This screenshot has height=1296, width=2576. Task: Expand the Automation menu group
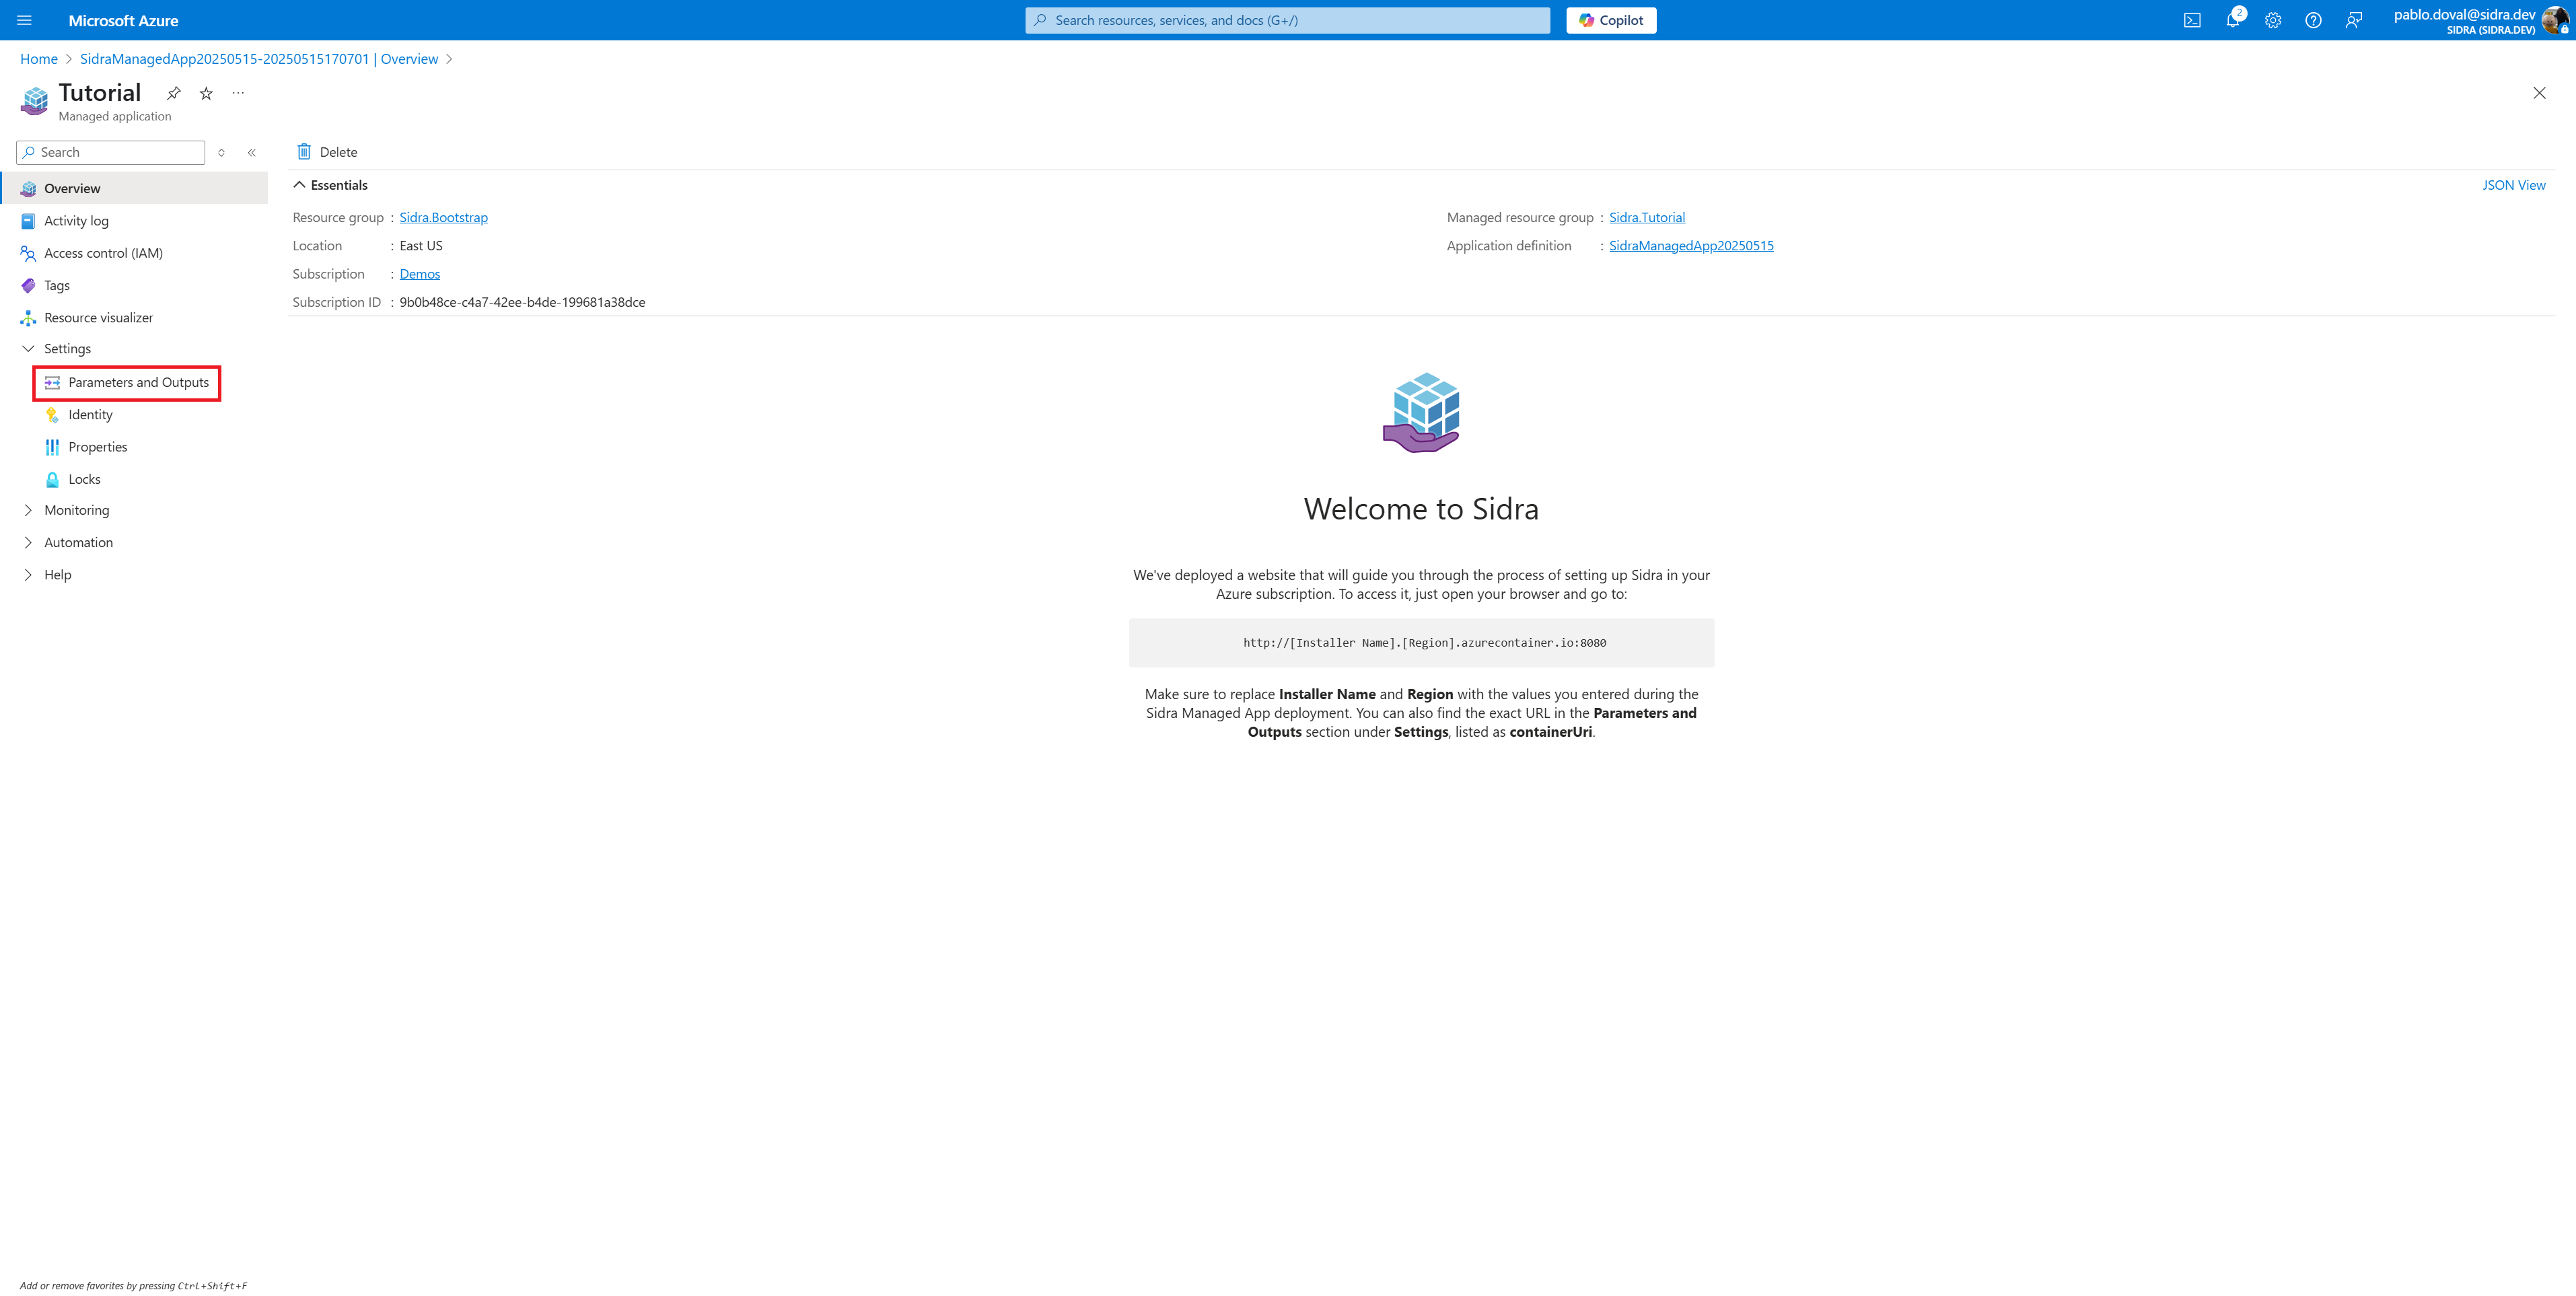point(28,542)
